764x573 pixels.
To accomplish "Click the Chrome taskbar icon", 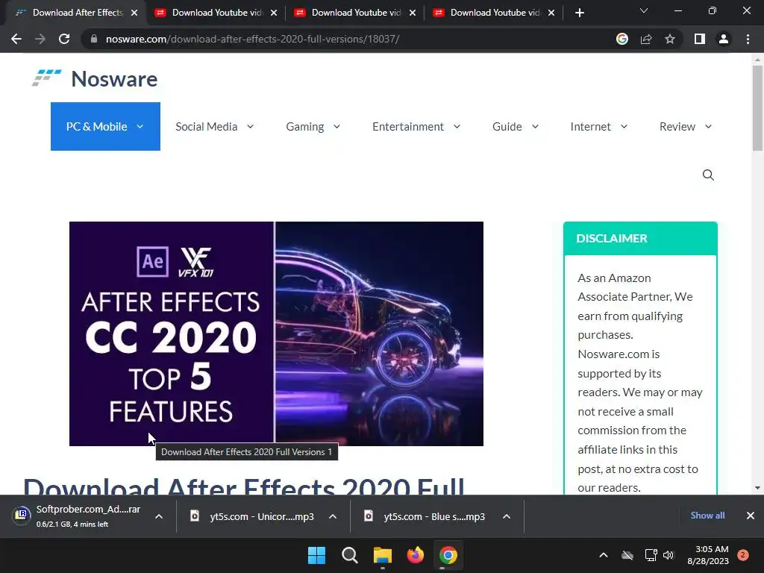I will 448,555.
